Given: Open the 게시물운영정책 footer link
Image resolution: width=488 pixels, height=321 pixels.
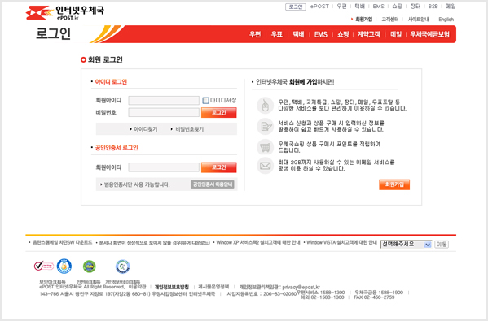Looking at the screenshot, I should (213, 287).
